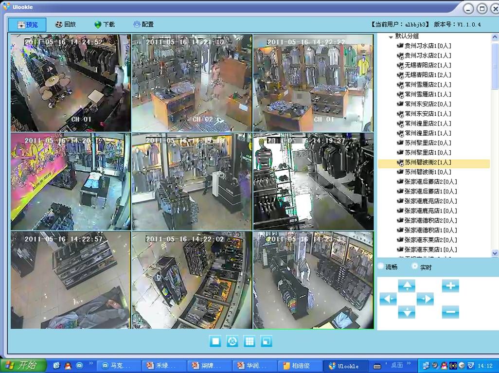Click the plus zoom-in button

click(x=450, y=286)
